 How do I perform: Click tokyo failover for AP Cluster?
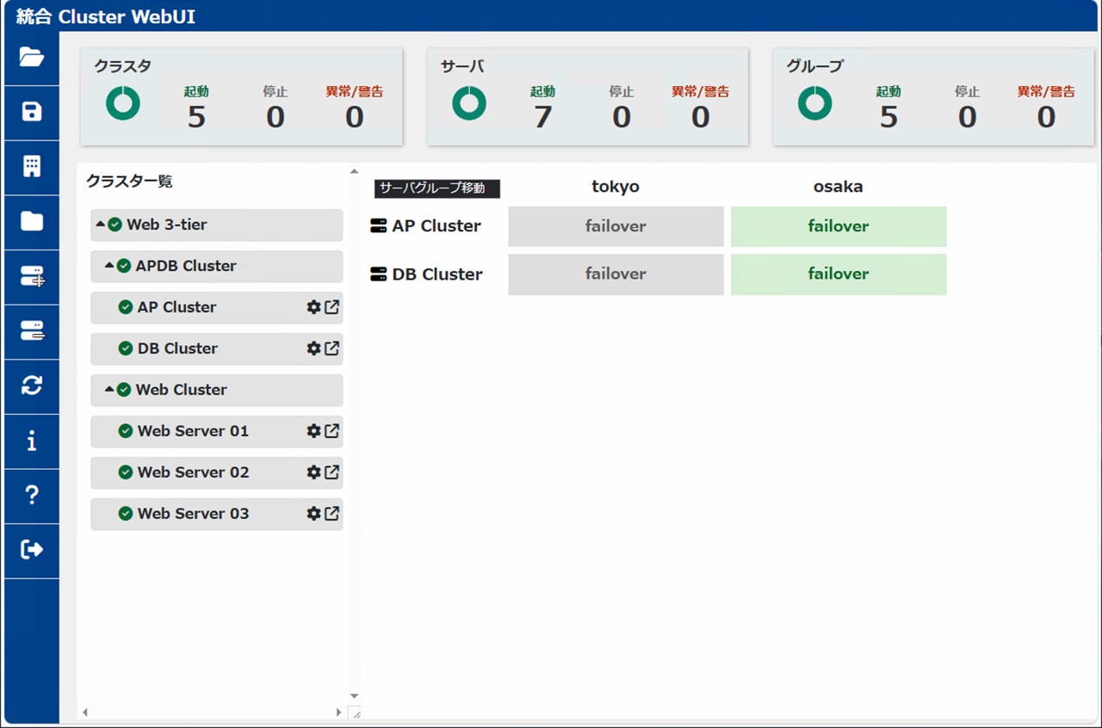(616, 226)
